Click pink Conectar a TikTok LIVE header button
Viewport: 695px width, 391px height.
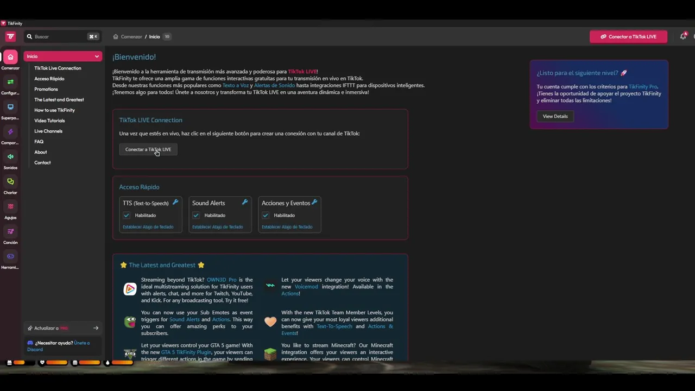[x=628, y=36]
